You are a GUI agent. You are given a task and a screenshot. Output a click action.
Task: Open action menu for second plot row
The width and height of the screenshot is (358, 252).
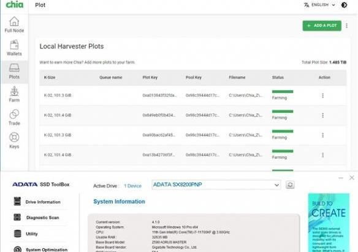click(322, 115)
